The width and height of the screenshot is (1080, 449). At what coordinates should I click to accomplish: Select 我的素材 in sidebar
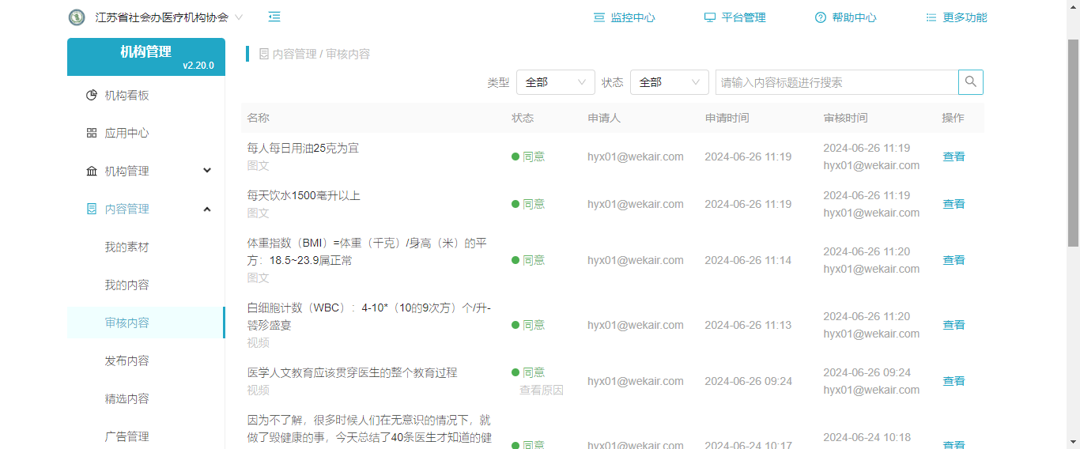127,247
